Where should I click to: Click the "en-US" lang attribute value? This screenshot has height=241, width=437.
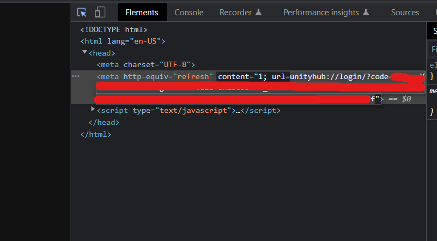[145, 41]
